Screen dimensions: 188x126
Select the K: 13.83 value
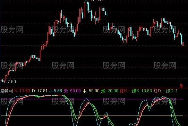click(22, 91)
